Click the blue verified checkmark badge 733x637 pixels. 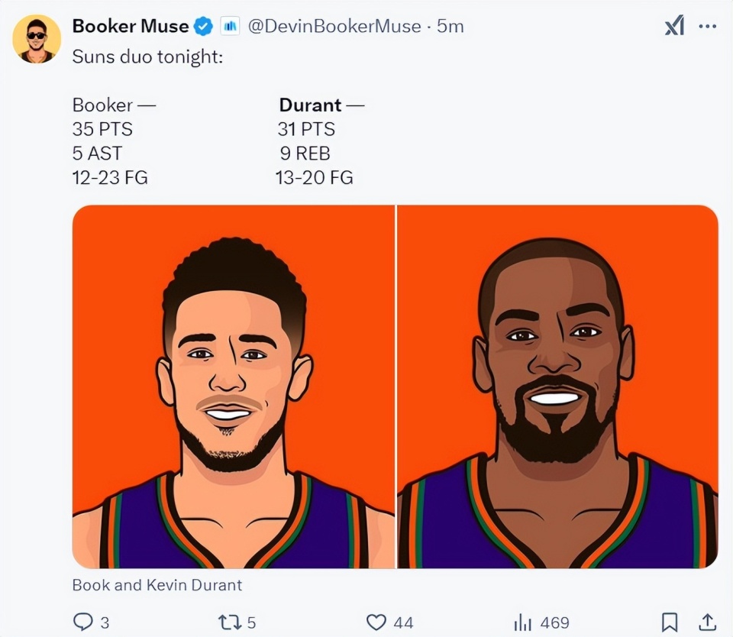point(202,27)
